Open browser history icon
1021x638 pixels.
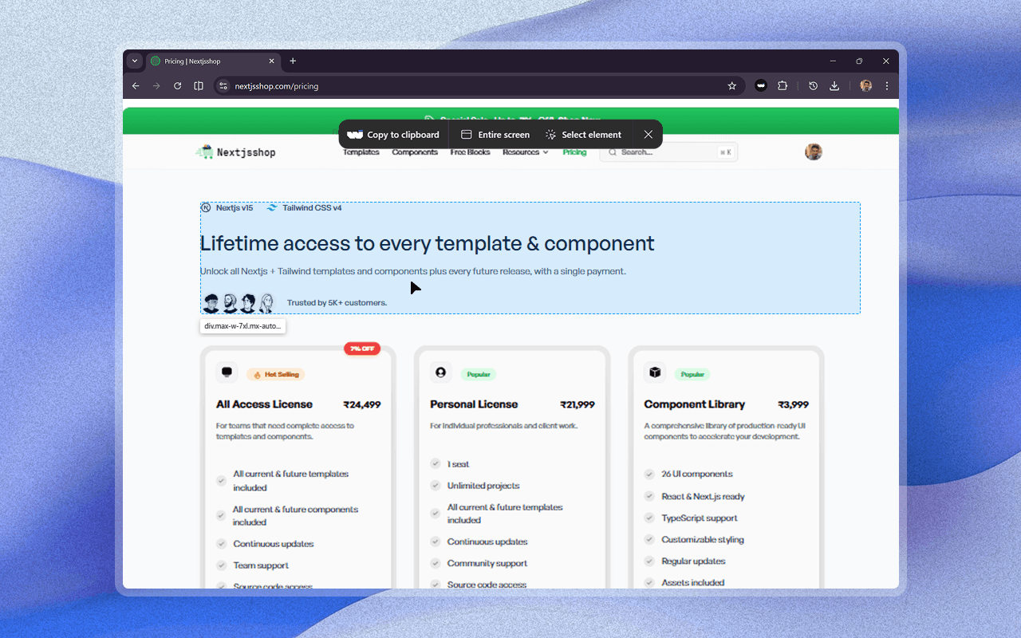813,86
